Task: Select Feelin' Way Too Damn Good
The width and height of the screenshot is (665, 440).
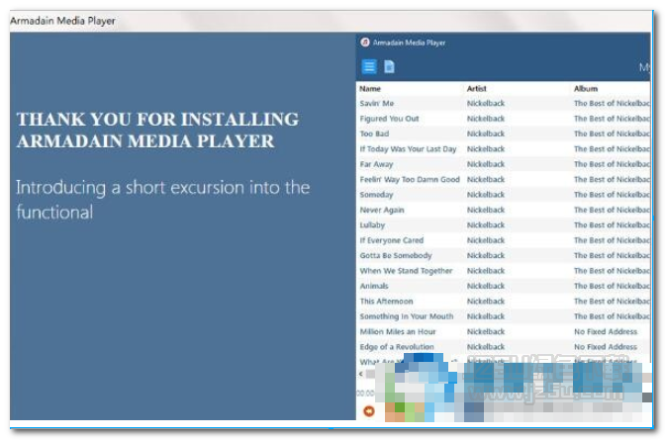Action: point(410,179)
